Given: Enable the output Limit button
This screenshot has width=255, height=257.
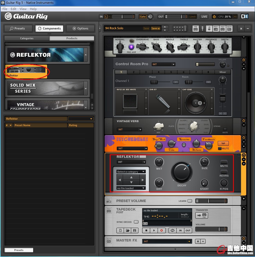Looking at the screenshot, I should pos(192,16).
